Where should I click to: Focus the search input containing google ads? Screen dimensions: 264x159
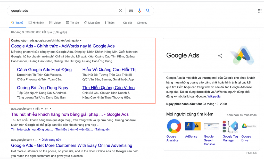[62, 11]
